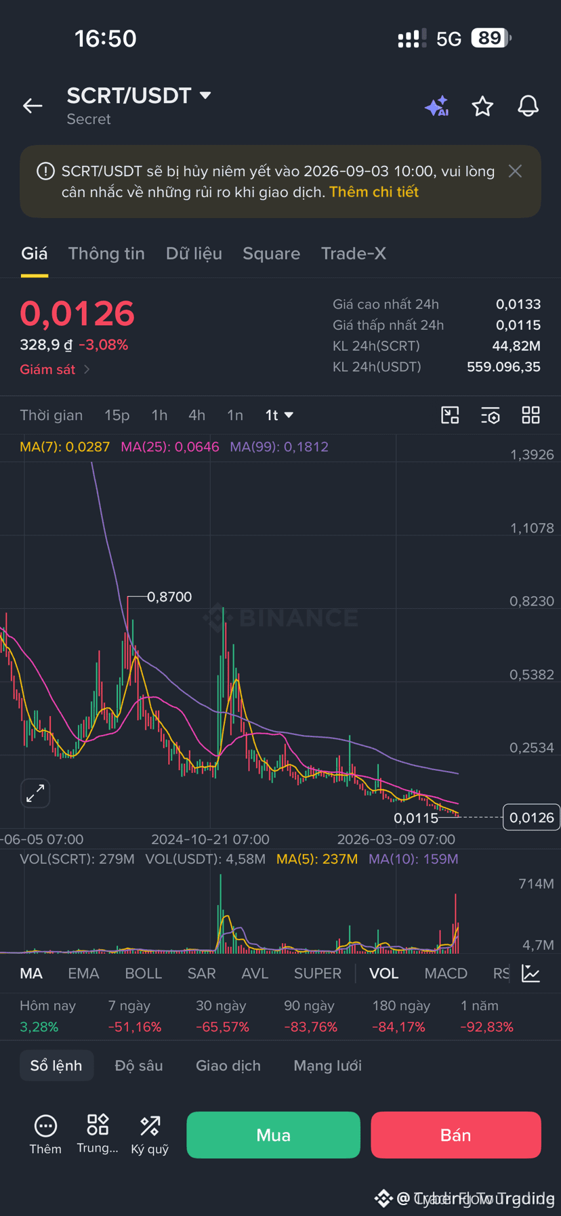The height and width of the screenshot is (1216, 561).
Task: Expand chart to fullscreen with diagonal arrows
Action: click(35, 793)
